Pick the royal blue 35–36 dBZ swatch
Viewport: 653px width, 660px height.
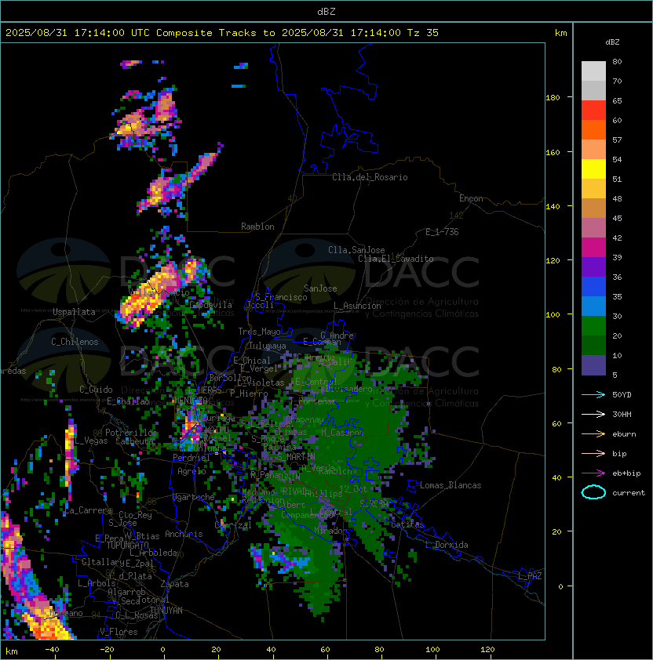[x=593, y=287]
